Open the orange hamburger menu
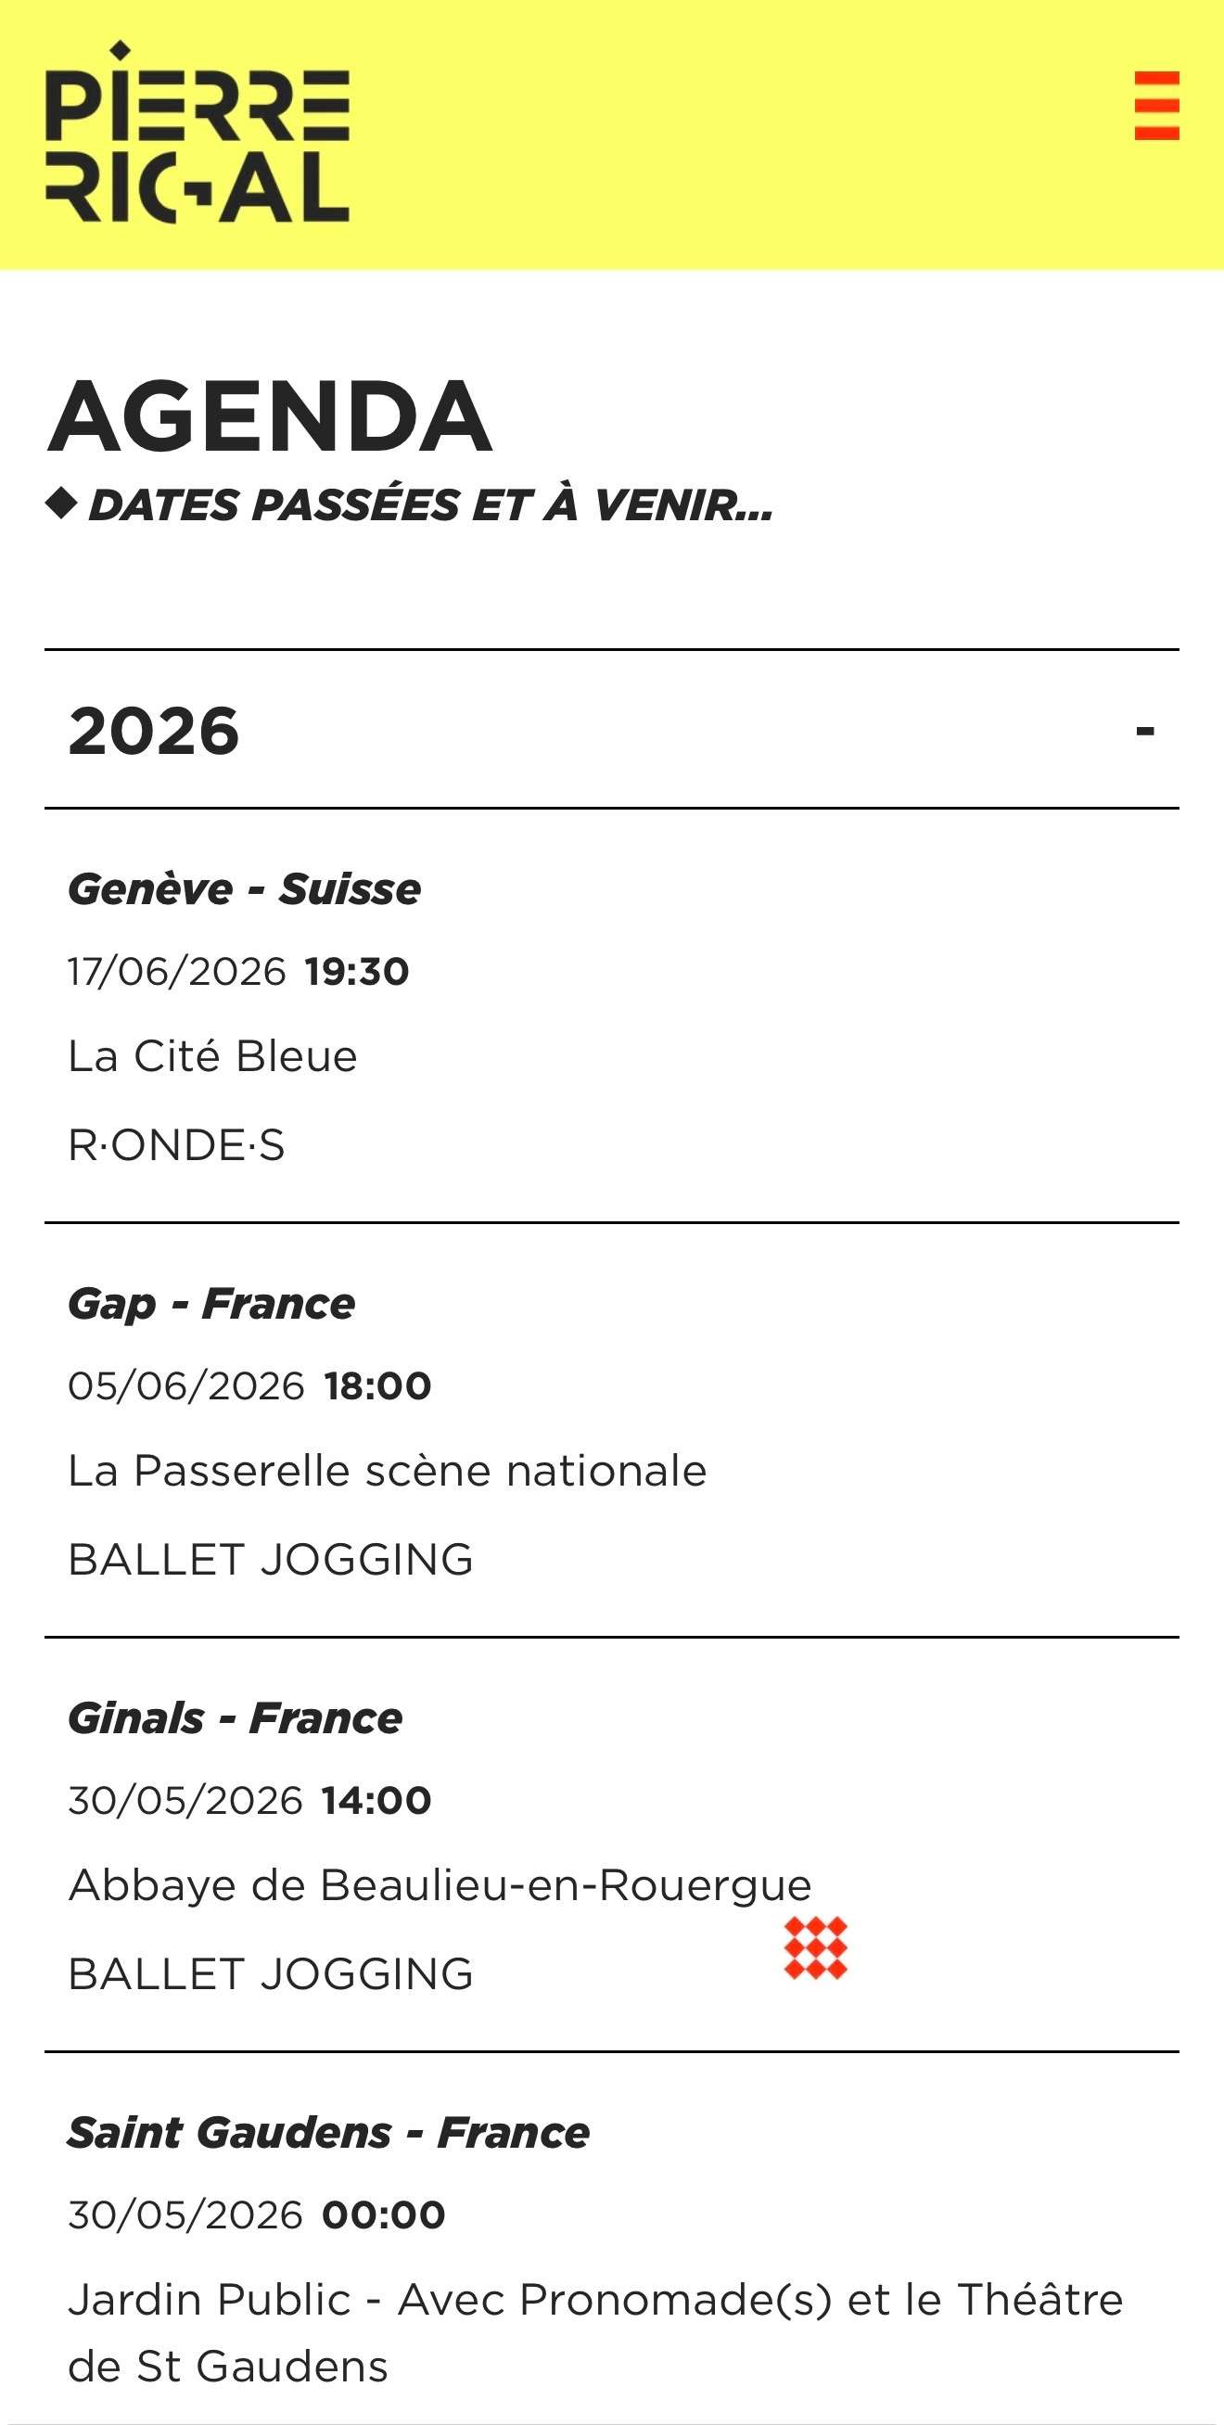 coord(1156,106)
